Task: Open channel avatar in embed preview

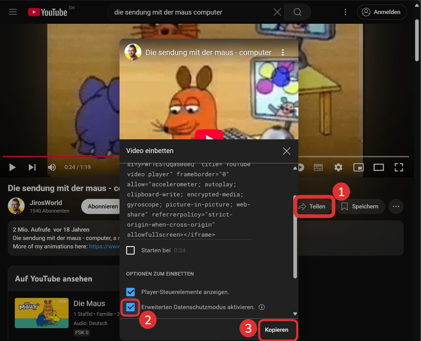Action: (x=133, y=52)
